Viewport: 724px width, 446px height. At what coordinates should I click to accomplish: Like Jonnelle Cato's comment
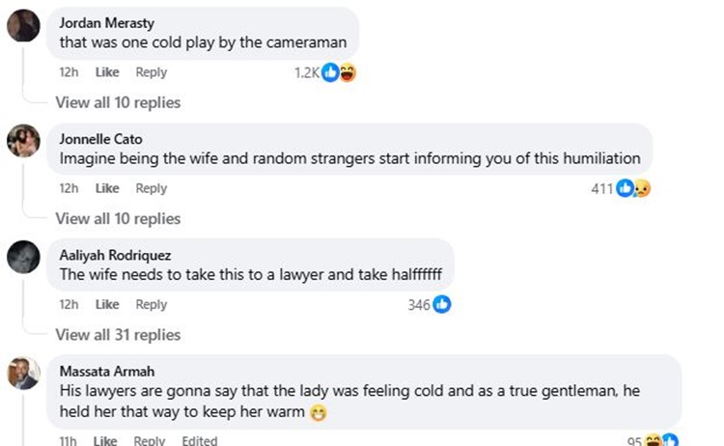point(107,188)
